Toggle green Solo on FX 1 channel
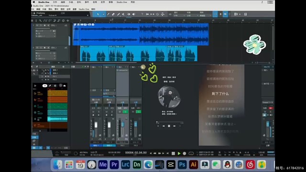This screenshot has height=172, width=306. coord(125,112)
